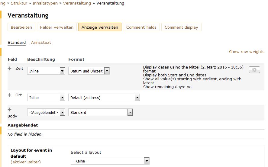The height and width of the screenshot is (167, 268).
Task: Open the Ort Beschriftung dropdown
Action: pyautogui.click(x=46, y=98)
